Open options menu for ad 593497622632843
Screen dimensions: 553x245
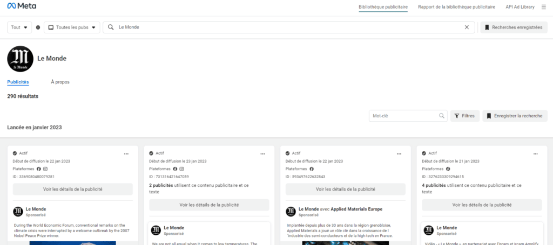(399, 153)
